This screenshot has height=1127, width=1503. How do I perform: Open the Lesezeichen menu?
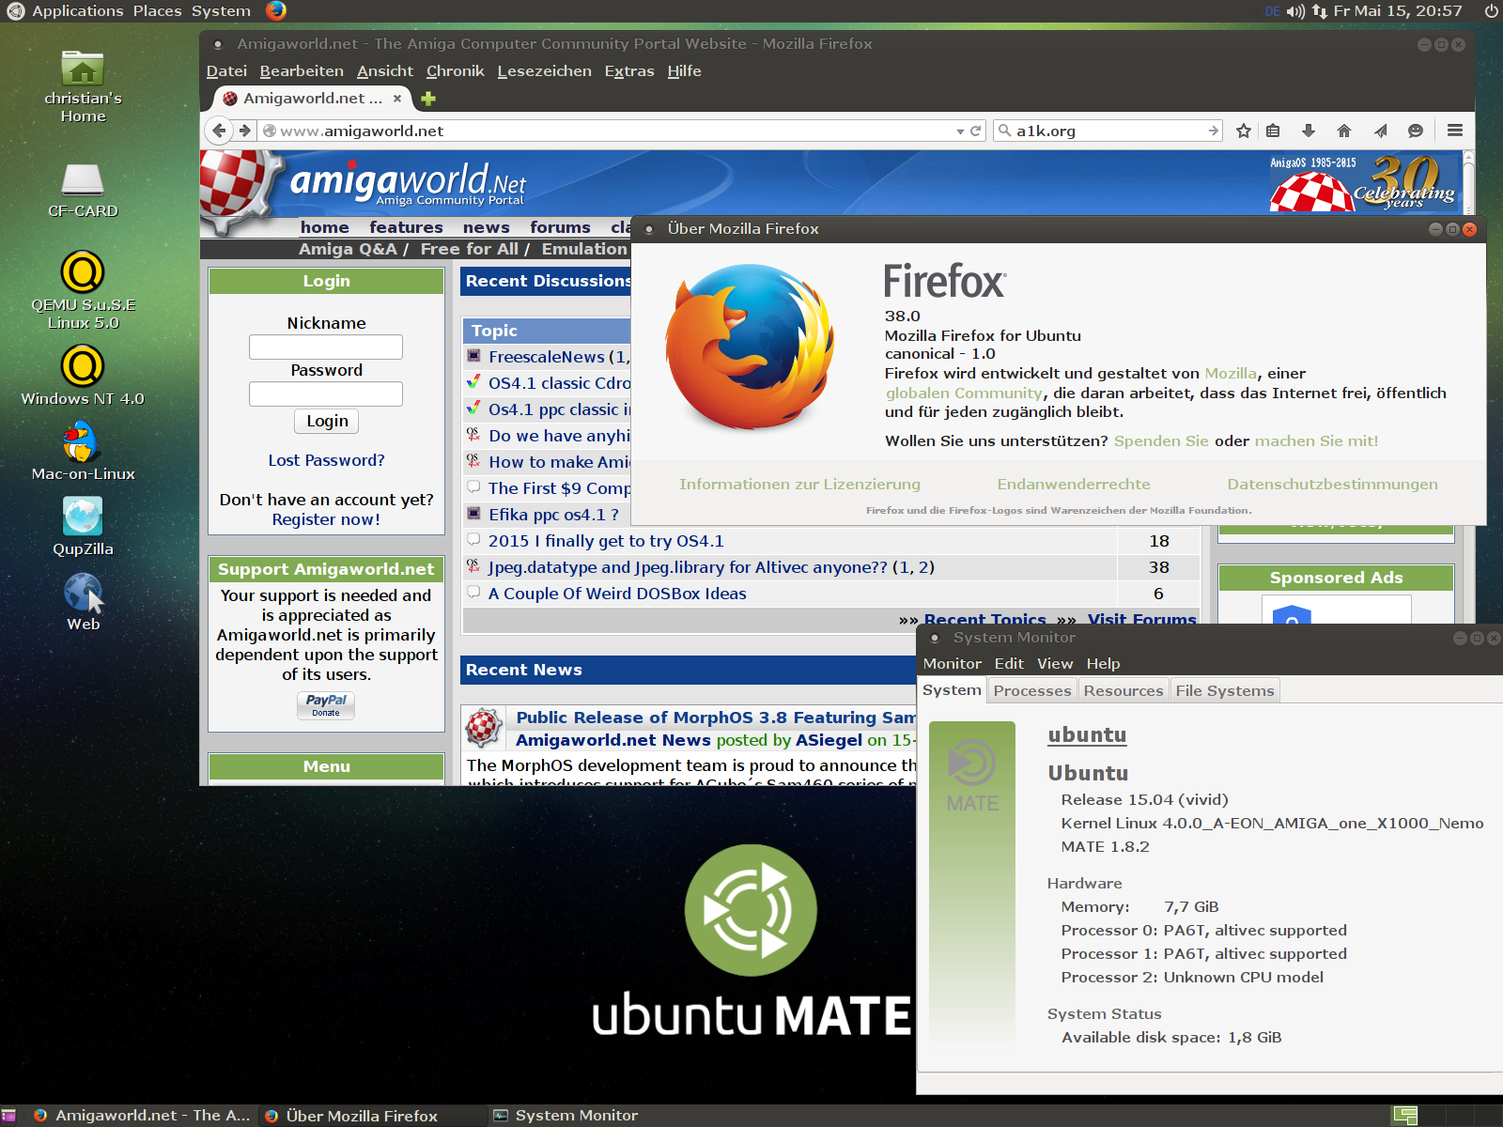pyautogui.click(x=544, y=71)
